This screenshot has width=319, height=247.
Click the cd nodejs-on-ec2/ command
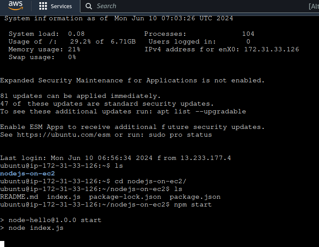click(150, 181)
